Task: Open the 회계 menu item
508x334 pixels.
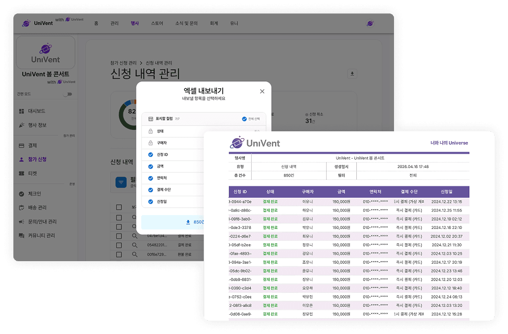Action: tap(214, 23)
